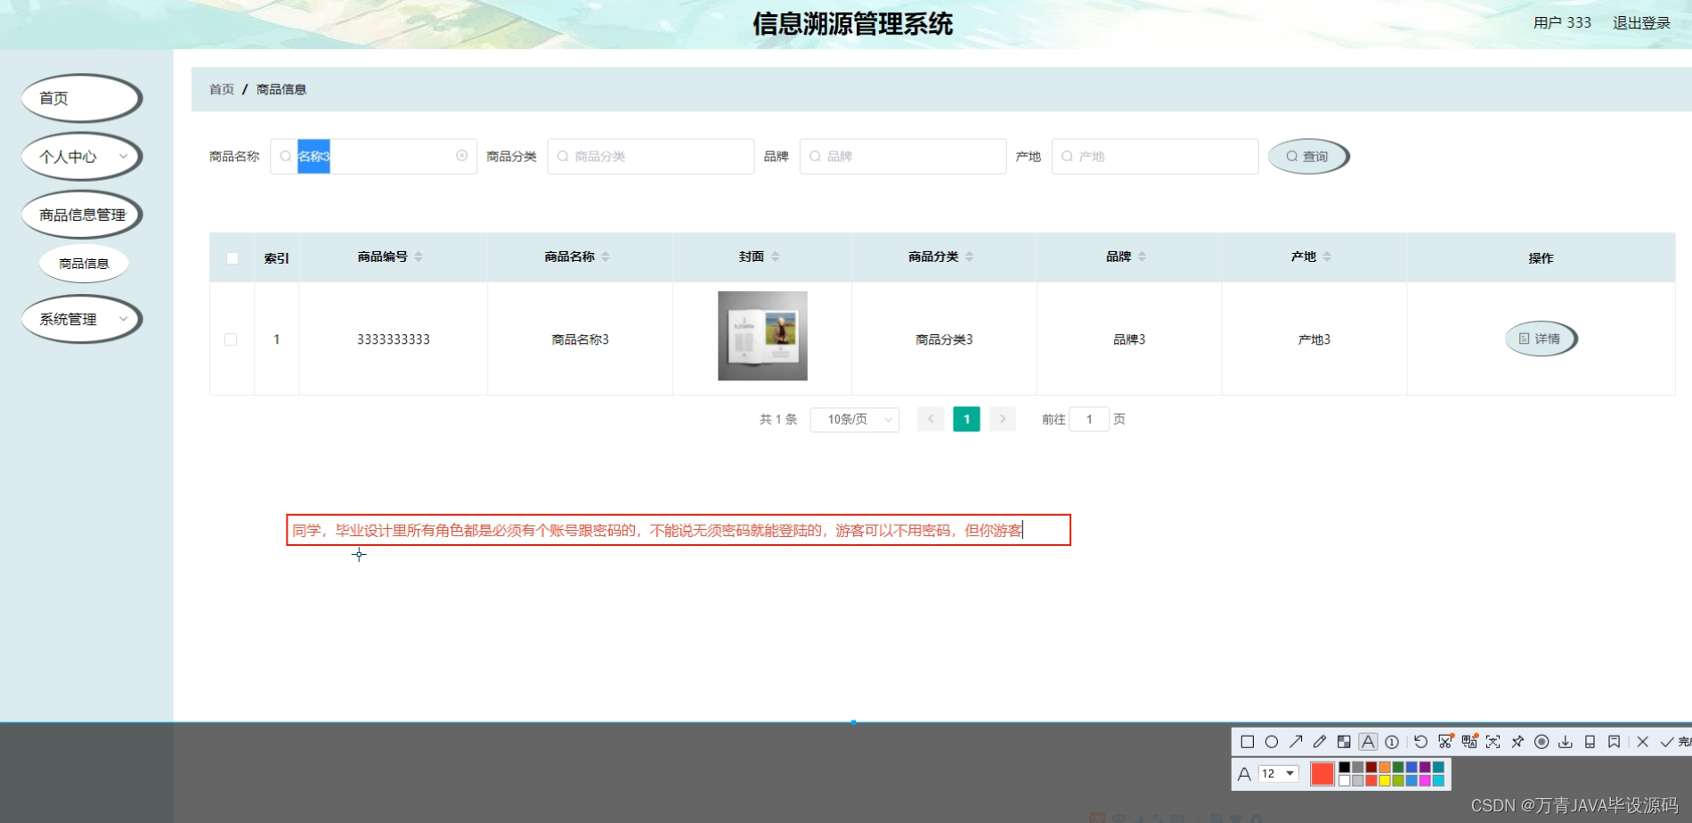Select the rectangle annotation tool
Viewport: 1692px width, 823px height.
point(1249,742)
